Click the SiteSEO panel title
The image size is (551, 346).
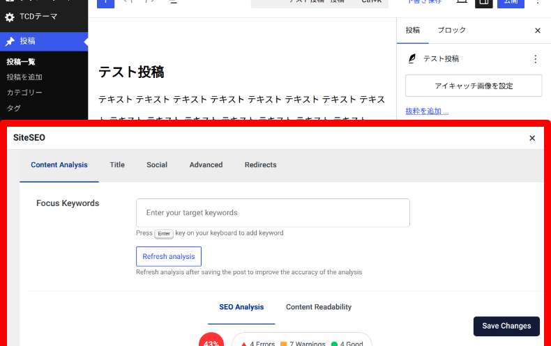pos(29,138)
